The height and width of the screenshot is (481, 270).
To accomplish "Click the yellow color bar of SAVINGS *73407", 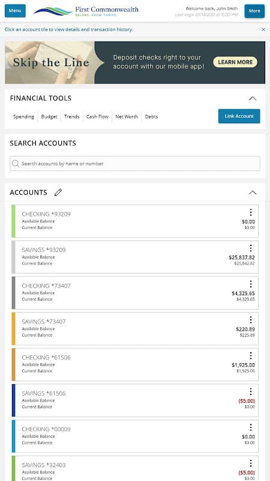I will click(x=13, y=329).
